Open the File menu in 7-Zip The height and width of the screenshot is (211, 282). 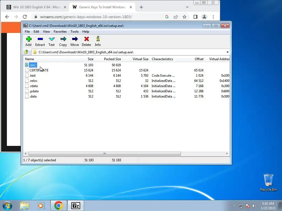[x=27, y=32]
